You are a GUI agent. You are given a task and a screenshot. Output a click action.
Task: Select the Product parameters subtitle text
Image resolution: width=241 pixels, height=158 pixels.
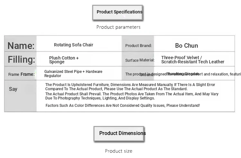(x=118, y=27)
